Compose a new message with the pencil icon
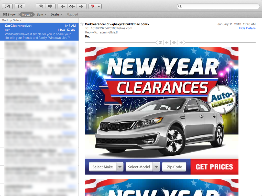 point(20,6)
